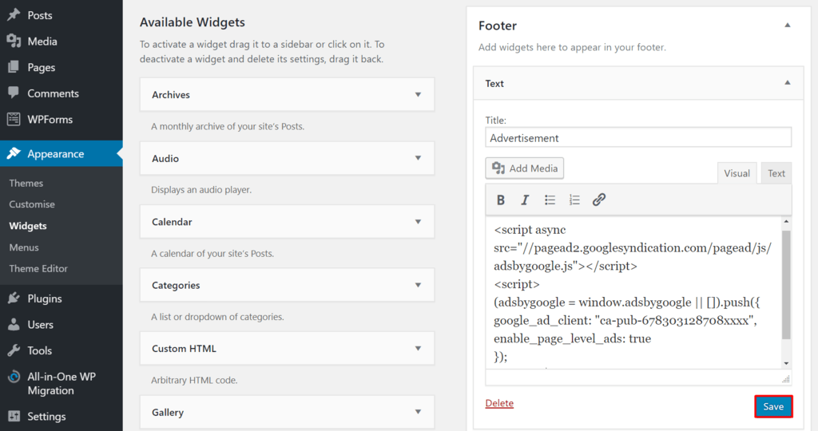Image resolution: width=818 pixels, height=431 pixels.
Task: Switch to the Text editor tab
Action: (x=776, y=173)
